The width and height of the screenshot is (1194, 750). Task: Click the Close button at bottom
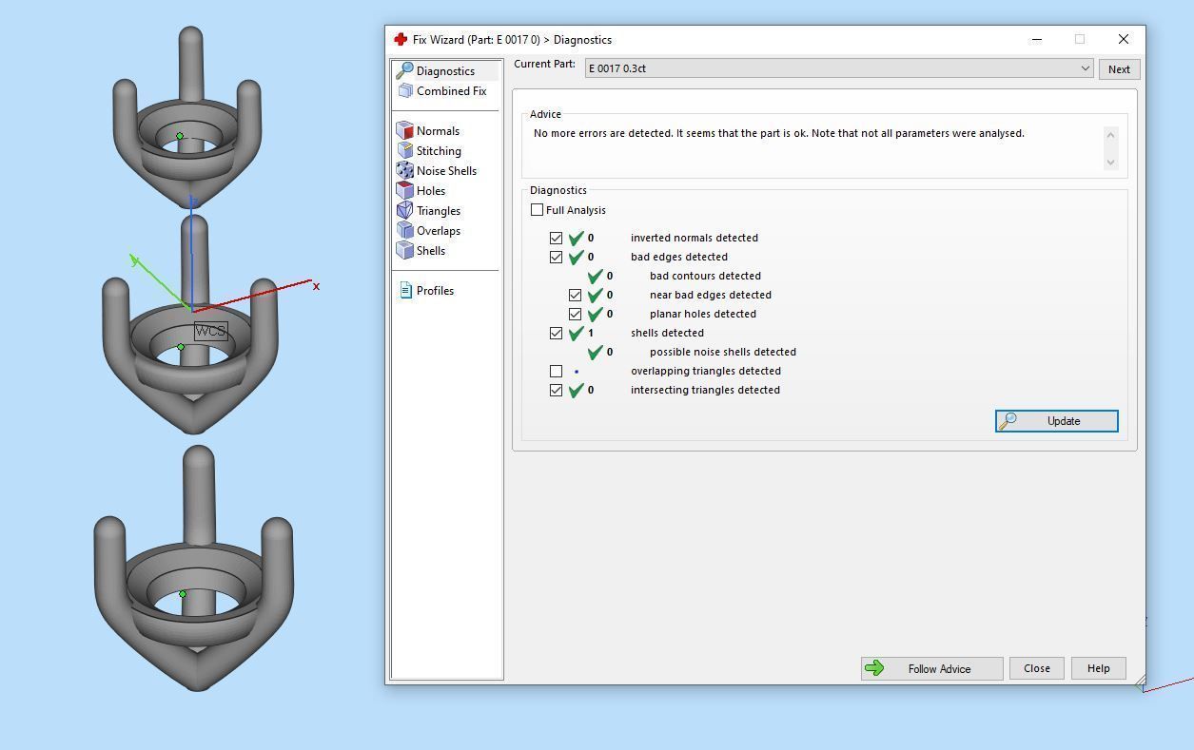click(x=1037, y=668)
